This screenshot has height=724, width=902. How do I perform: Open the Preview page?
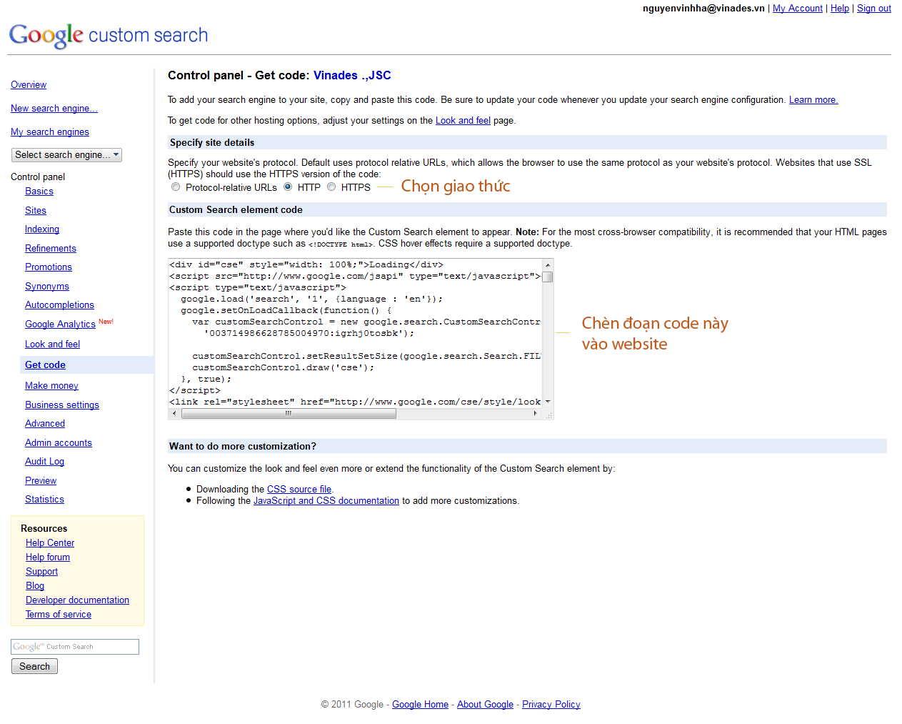41,481
